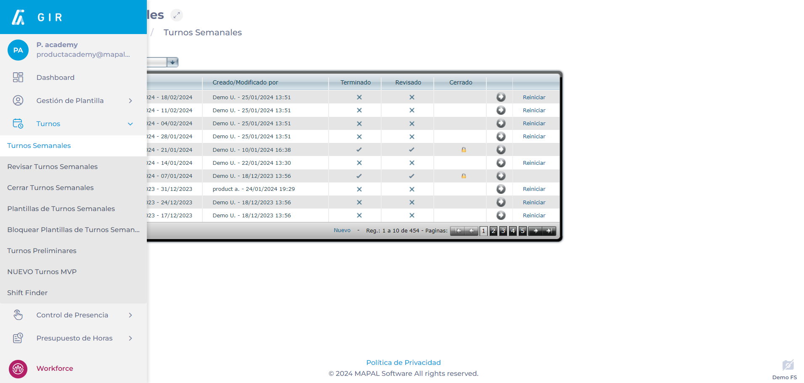Click the lock icon in the 21/01/2024 row
This screenshot has width=804, height=383.
463,150
